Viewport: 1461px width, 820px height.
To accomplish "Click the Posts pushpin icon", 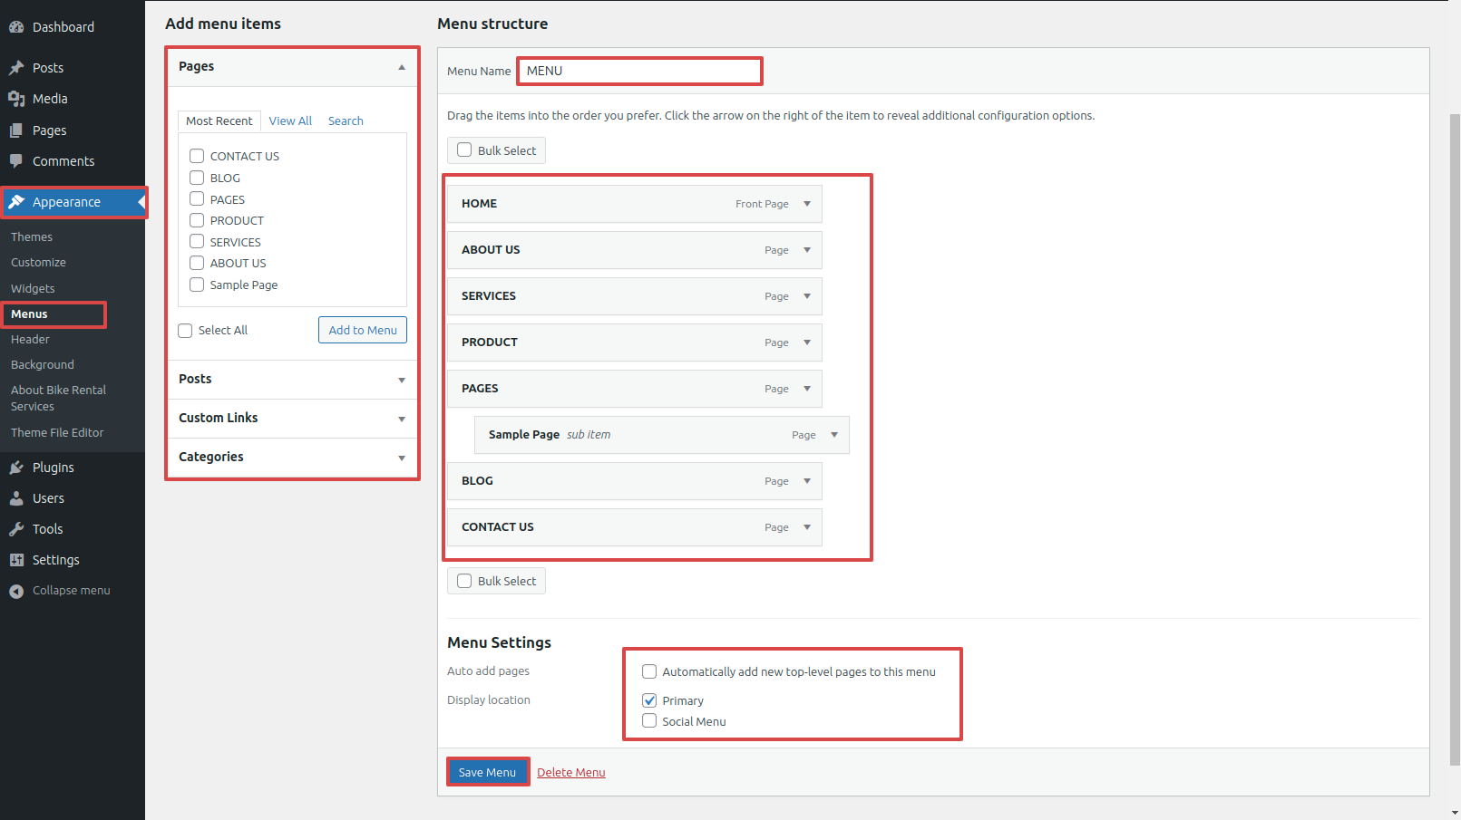I will click(16, 68).
